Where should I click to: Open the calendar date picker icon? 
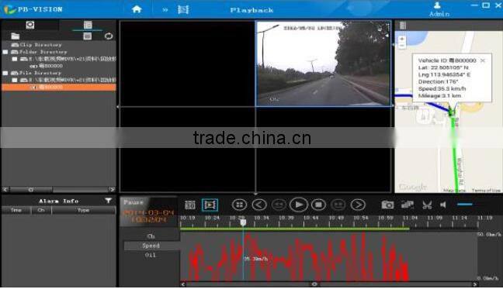tap(190, 205)
